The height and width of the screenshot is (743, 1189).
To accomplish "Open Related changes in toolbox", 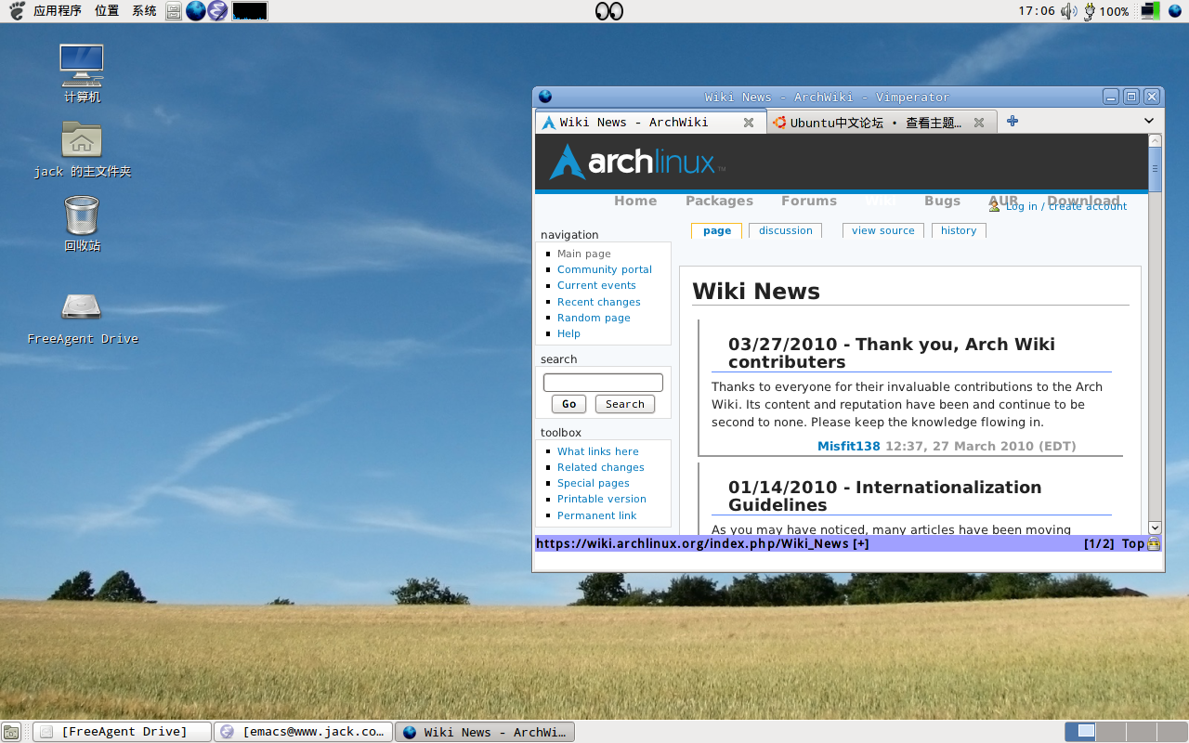I will pyautogui.click(x=601, y=467).
